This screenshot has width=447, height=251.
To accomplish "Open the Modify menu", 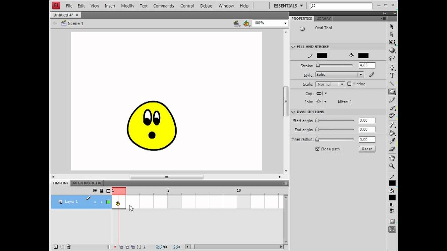I will [127, 6].
